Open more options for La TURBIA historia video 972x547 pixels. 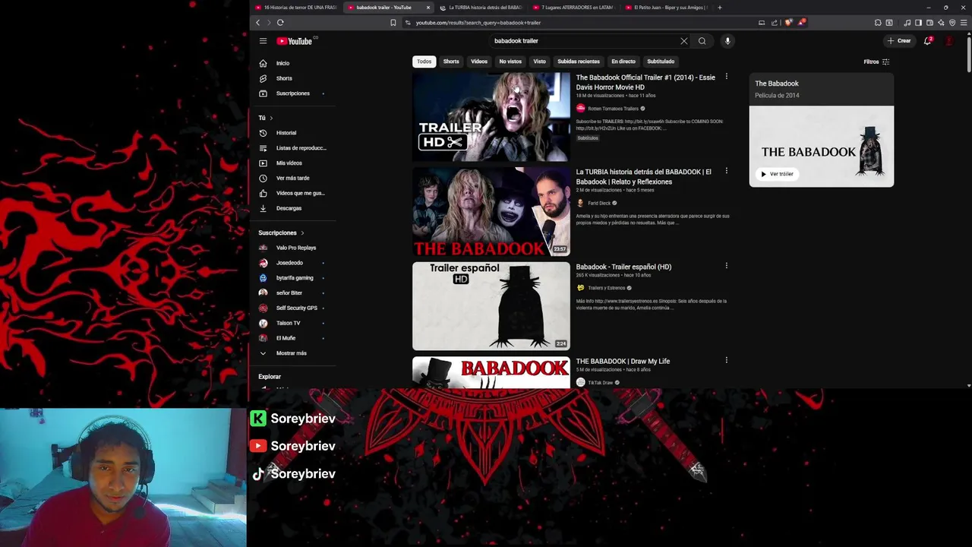tap(726, 171)
